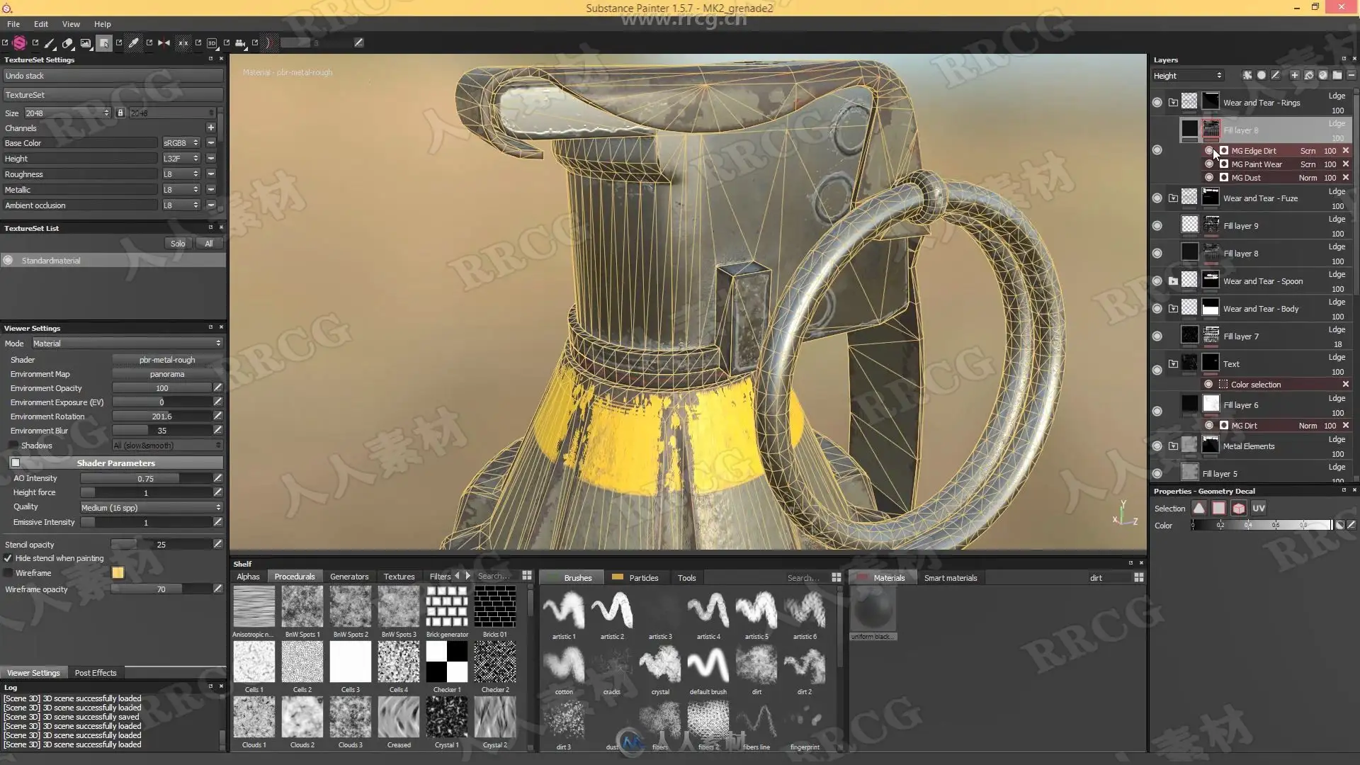Toggle visibility of MG Edge Dirt effect
Image resolution: width=1360 pixels, height=765 pixels.
[x=1209, y=151]
